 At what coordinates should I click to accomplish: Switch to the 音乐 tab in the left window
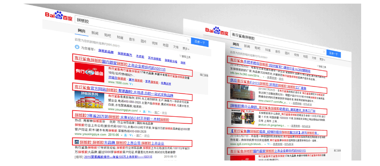click(132, 39)
